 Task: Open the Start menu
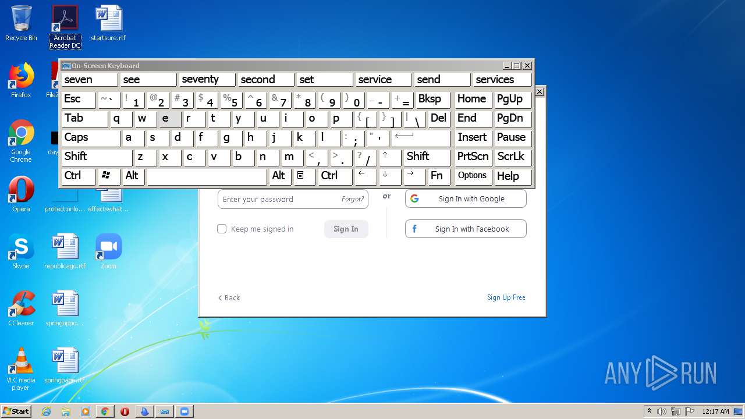coord(16,411)
